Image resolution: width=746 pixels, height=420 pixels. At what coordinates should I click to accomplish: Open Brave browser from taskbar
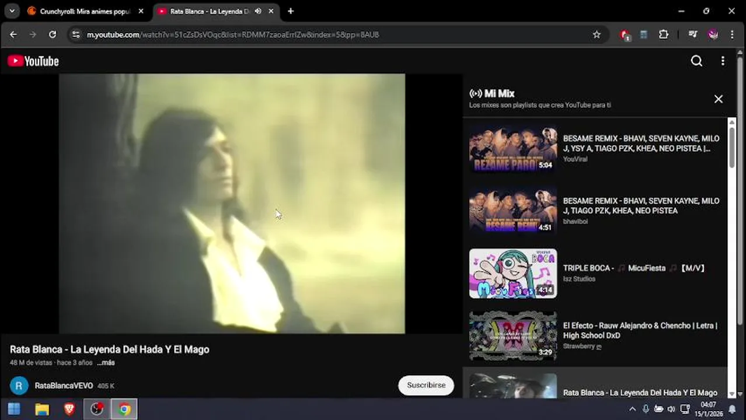tap(69, 409)
